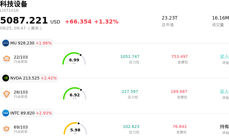The width and height of the screenshot is (229, 140).
Task: Select INTC resistance level 102.623
Action: [x=131, y=127]
